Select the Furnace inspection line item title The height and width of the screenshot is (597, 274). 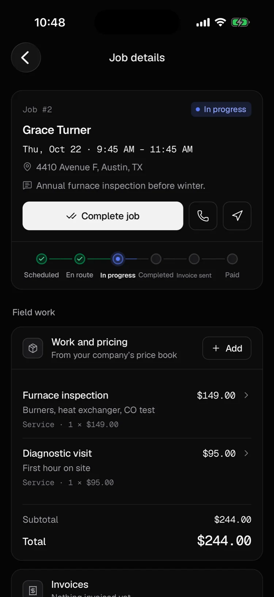click(x=65, y=395)
